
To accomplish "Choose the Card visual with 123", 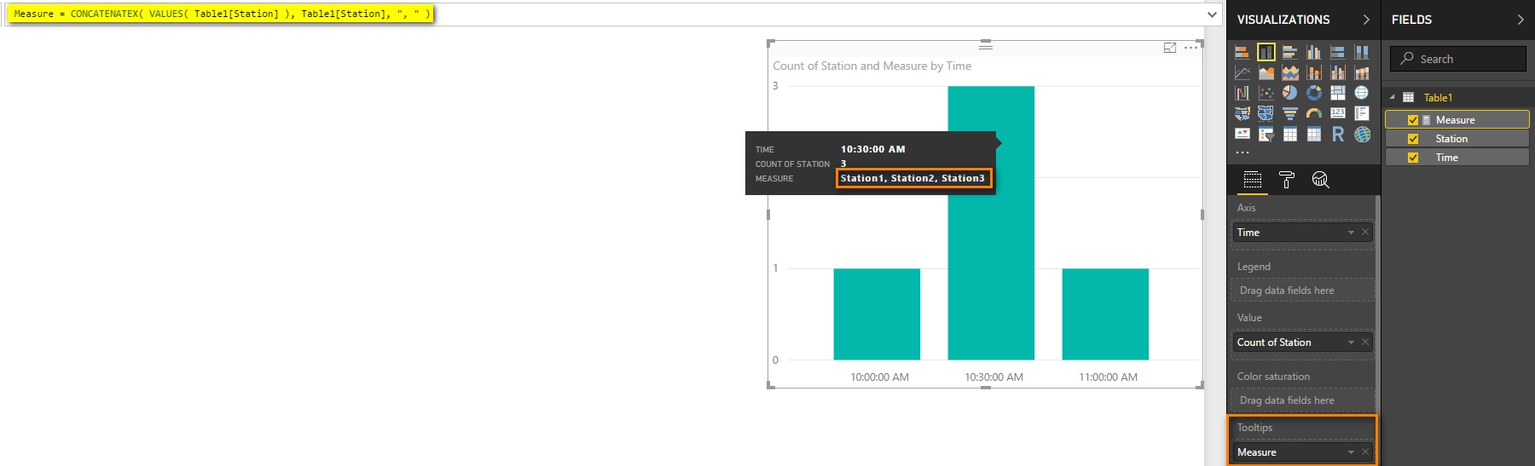I will pyautogui.click(x=1338, y=113).
